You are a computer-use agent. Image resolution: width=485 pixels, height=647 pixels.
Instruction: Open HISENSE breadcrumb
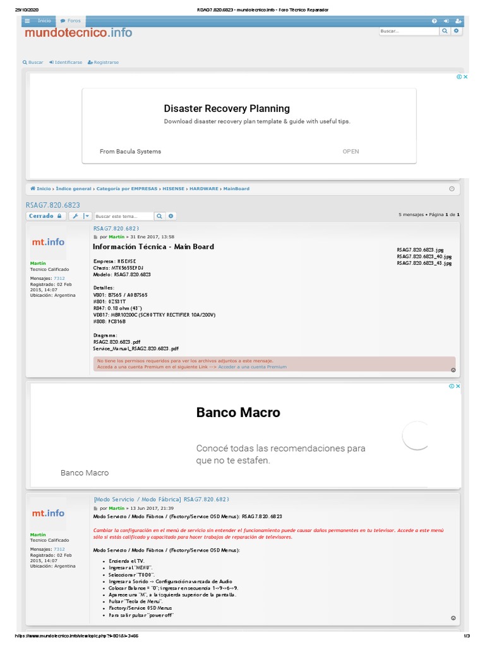click(x=173, y=188)
